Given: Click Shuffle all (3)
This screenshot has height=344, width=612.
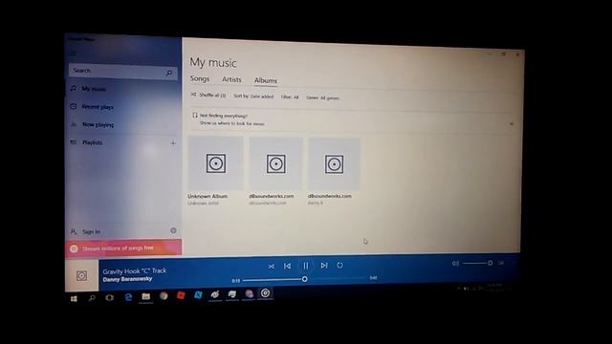Looking at the screenshot, I should [x=208, y=96].
